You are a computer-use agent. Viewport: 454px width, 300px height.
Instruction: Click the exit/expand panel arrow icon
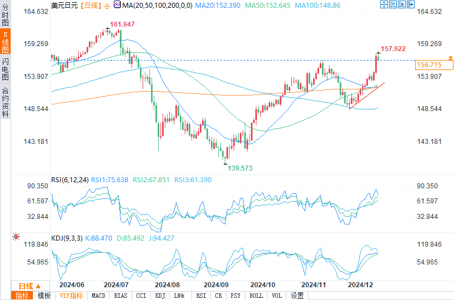tap(411, 4)
